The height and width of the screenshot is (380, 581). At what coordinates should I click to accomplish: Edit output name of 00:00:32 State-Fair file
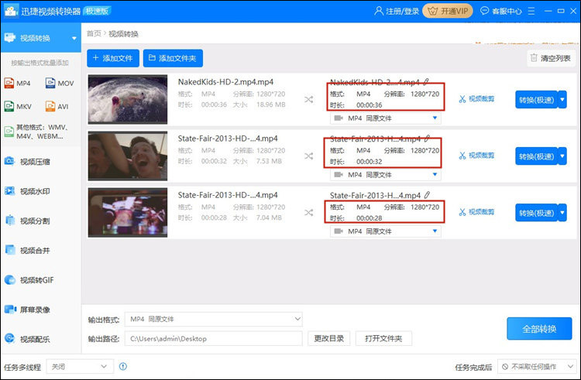pyautogui.click(x=427, y=139)
